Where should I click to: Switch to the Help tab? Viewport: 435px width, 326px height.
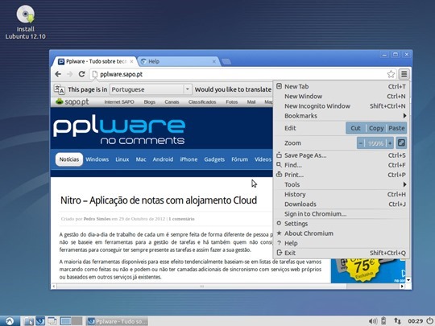pos(178,61)
